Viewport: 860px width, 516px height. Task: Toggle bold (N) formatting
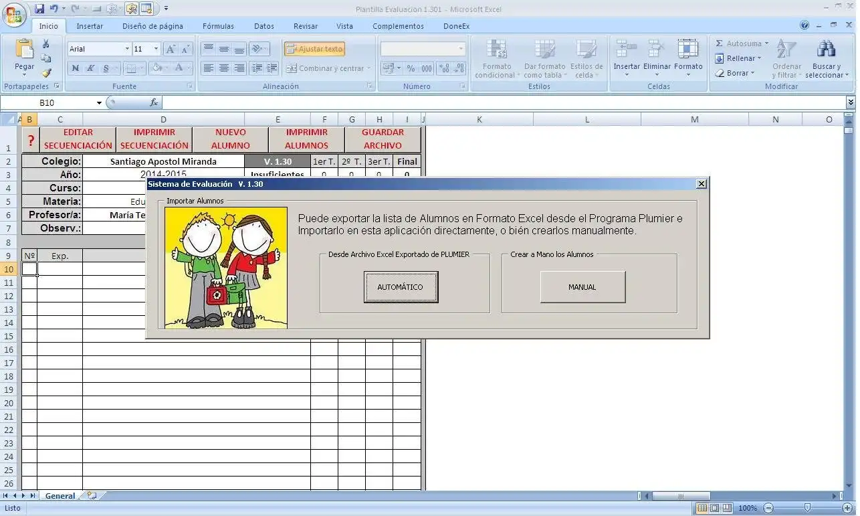click(x=76, y=68)
